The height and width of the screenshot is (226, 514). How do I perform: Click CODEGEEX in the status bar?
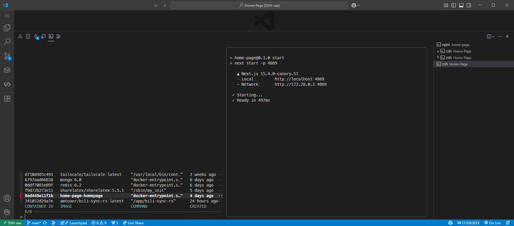coord(468,223)
